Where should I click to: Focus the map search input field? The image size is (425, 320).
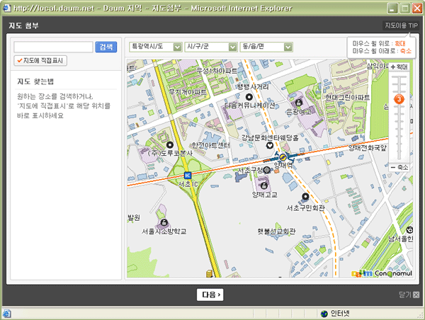(x=53, y=47)
